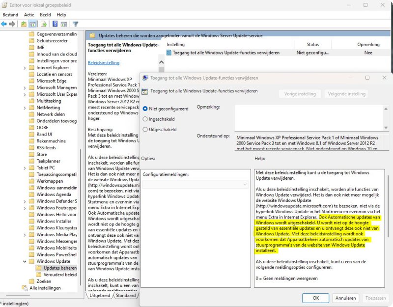The image size is (393, 307).
Task: Click the tree's horizontal scrollbar thumb
Action: 18,295
